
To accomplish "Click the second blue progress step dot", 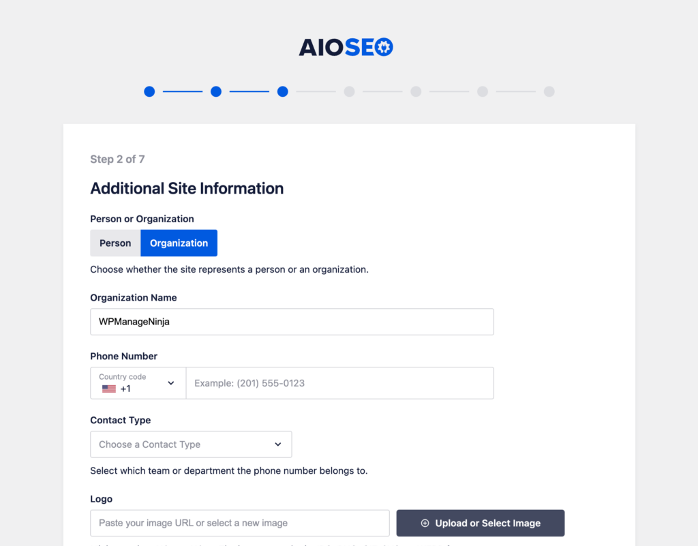I will [x=216, y=91].
